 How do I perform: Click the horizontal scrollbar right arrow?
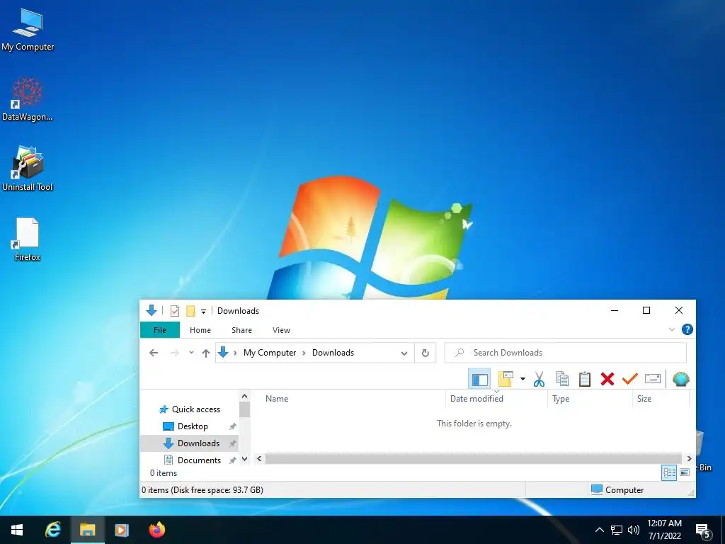[x=689, y=459]
